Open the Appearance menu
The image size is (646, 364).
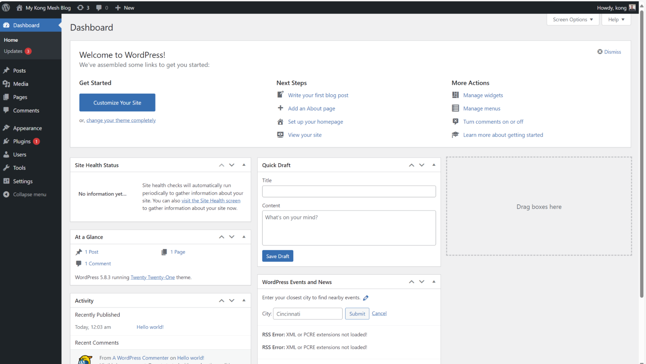27,128
